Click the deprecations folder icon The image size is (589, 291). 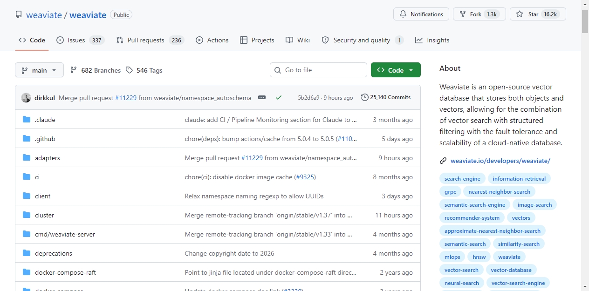click(27, 253)
